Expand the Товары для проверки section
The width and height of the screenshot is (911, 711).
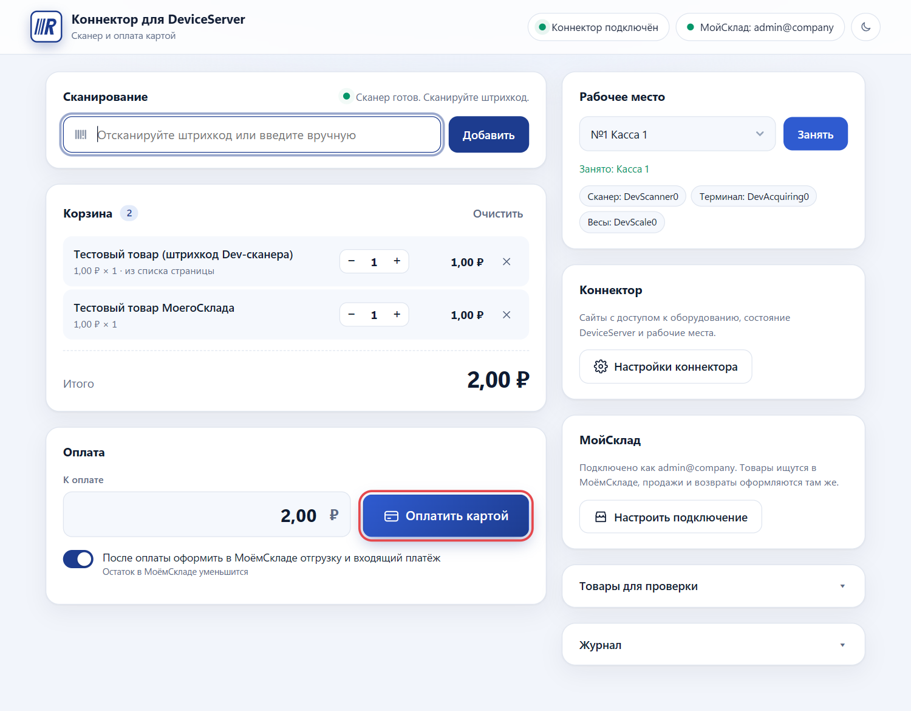pos(713,586)
